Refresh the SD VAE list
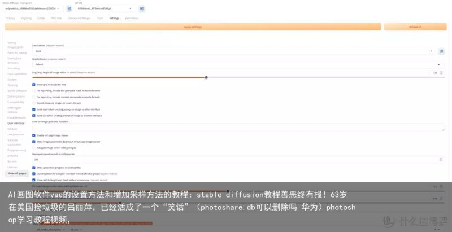Screen dimensions: 452x232 click(142, 8)
